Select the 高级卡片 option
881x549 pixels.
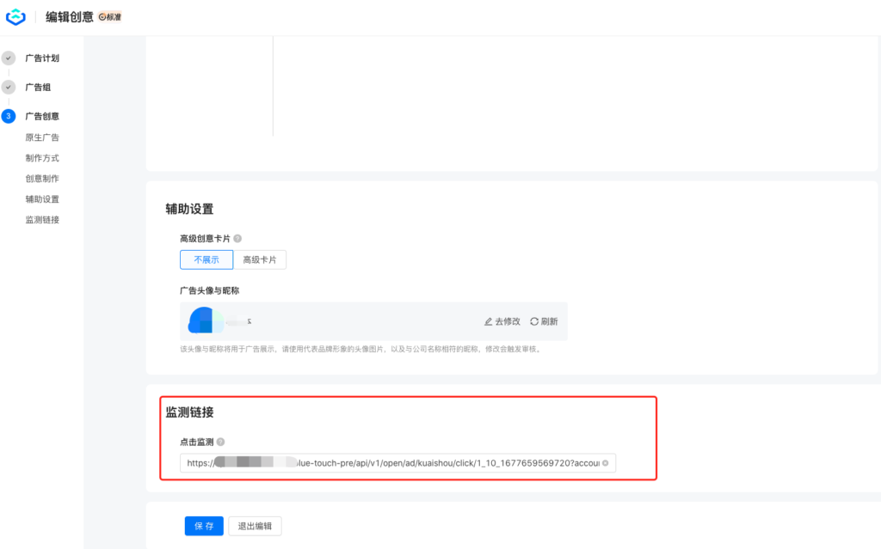[259, 259]
